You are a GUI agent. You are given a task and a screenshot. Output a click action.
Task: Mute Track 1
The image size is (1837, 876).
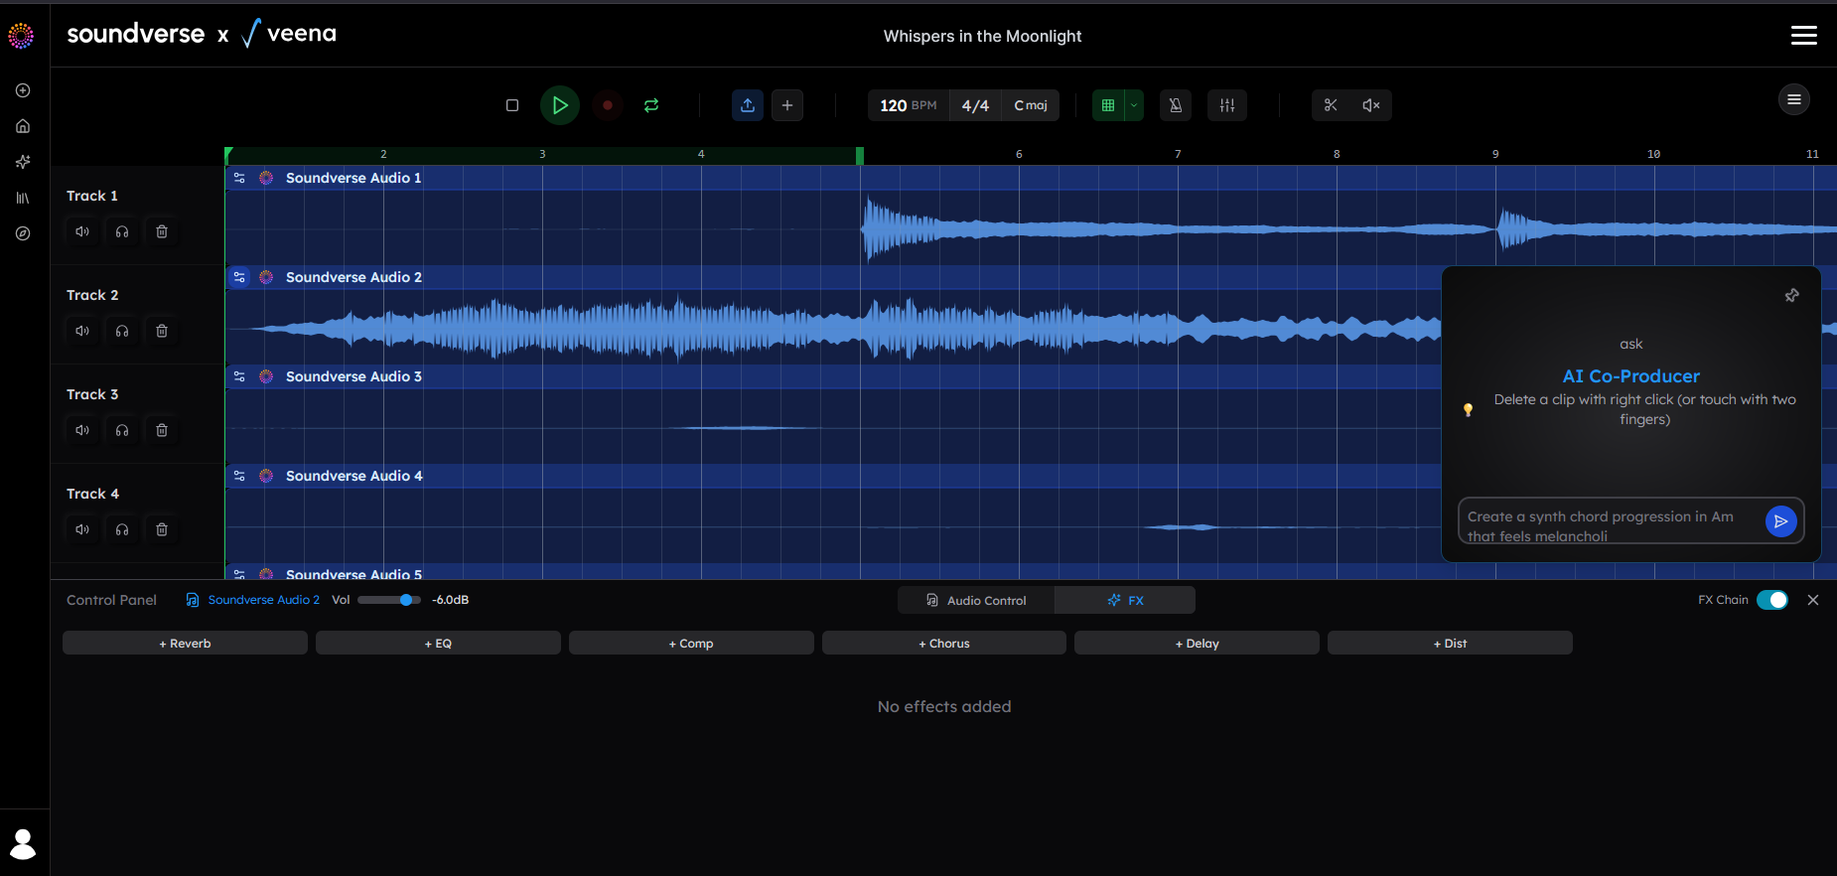pyautogui.click(x=82, y=231)
